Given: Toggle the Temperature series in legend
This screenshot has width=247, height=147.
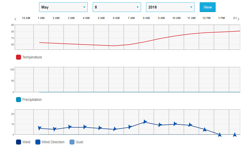Looking at the screenshot, I should tap(29, 57).
